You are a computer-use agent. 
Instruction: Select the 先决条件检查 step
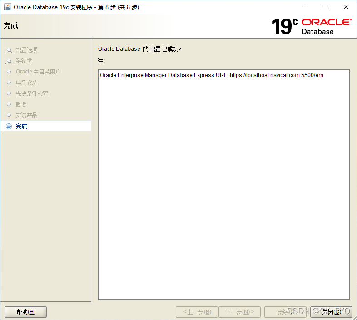click(32, 94)
